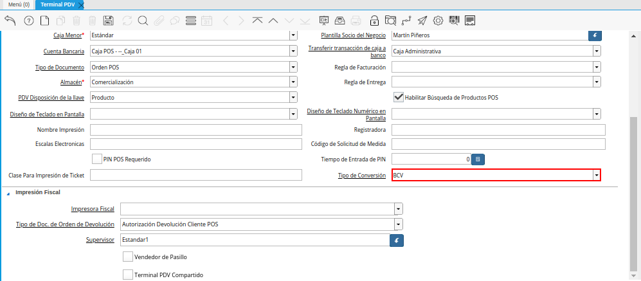Image resolution: width=641 pixels, height=281 pixels.
Task: Collapse the Impresión Fiscal section
Action: click(8, 193)
